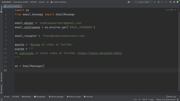Click the 'email_receptor' variable on line 7

26,36
